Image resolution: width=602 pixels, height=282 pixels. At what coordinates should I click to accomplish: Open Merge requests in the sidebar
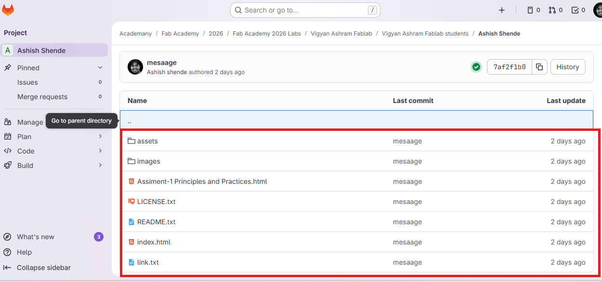42,97
